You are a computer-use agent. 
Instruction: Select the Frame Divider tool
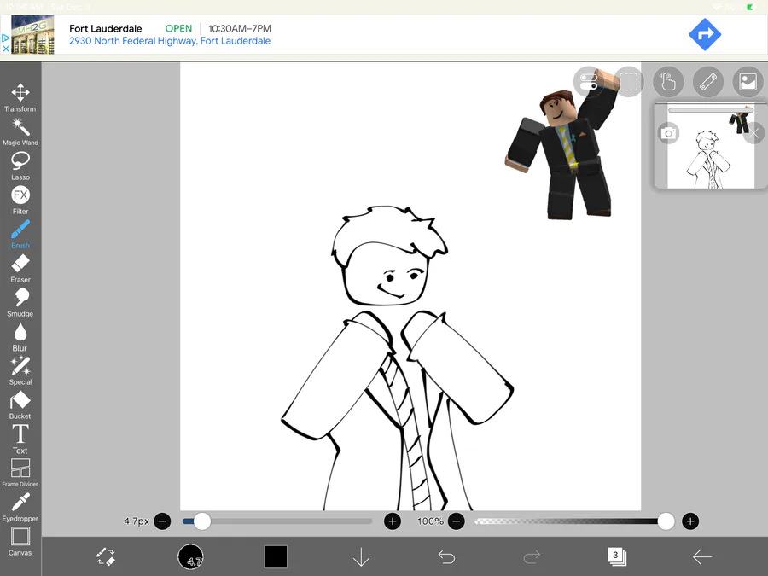click(20, 473)
